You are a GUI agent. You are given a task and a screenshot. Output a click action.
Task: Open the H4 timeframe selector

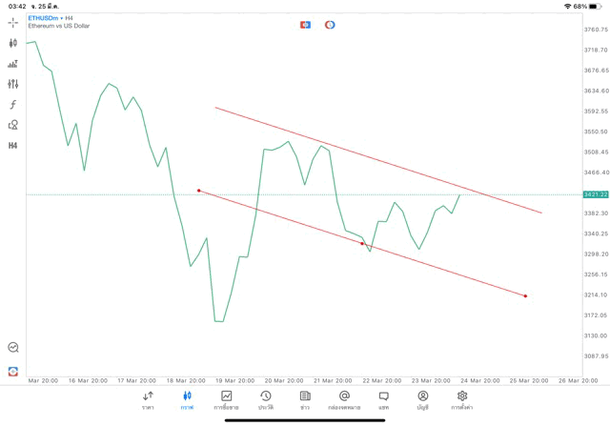coord(13,146)
